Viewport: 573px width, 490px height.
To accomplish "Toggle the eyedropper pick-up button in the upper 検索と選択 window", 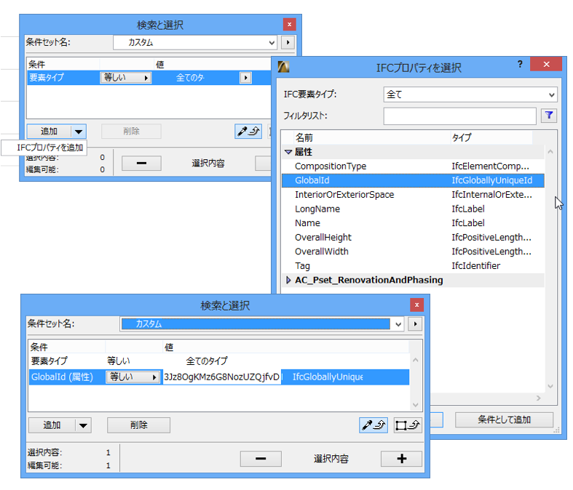I will (x=248, y=132).
